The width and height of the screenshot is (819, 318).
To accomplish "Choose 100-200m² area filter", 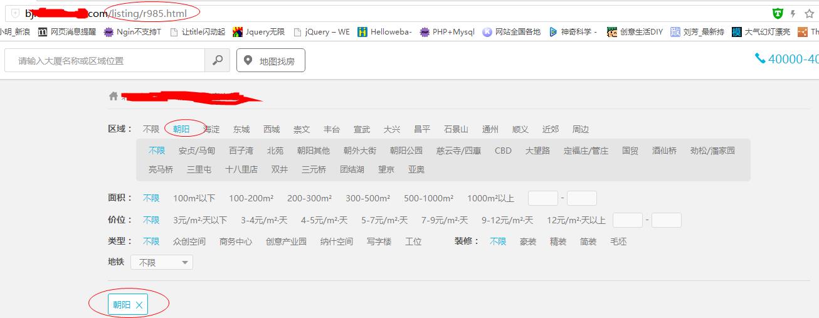I will (x=251, y=198).
